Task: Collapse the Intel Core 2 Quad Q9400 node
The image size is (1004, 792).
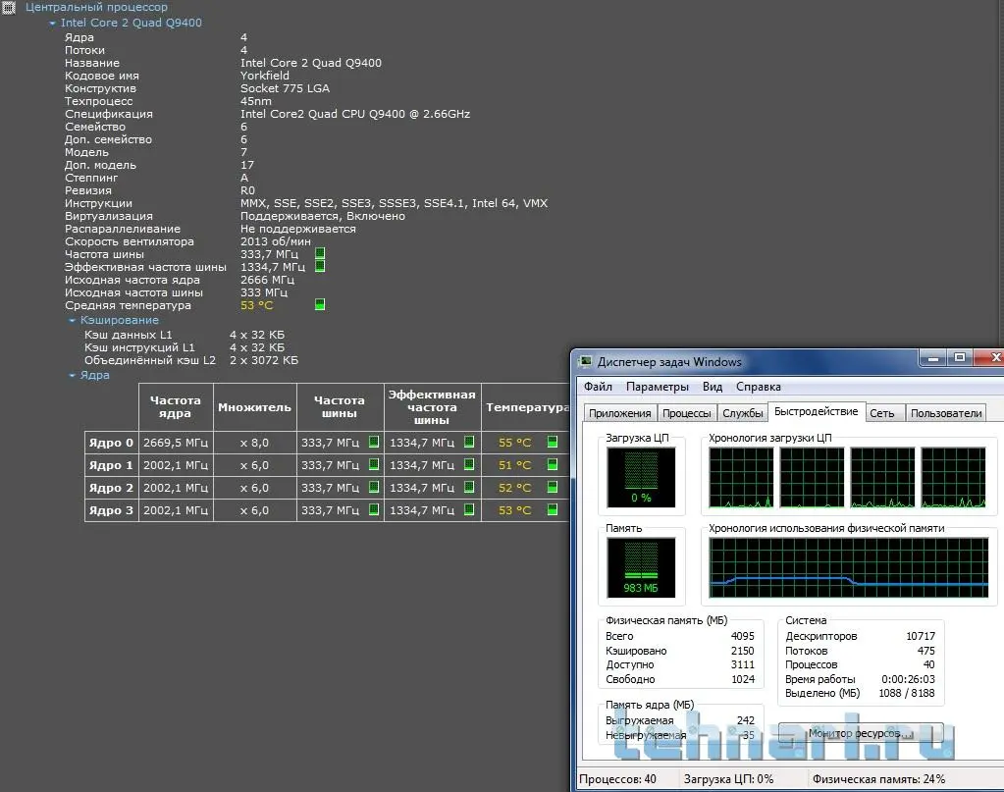Action: tap(53, 23)
